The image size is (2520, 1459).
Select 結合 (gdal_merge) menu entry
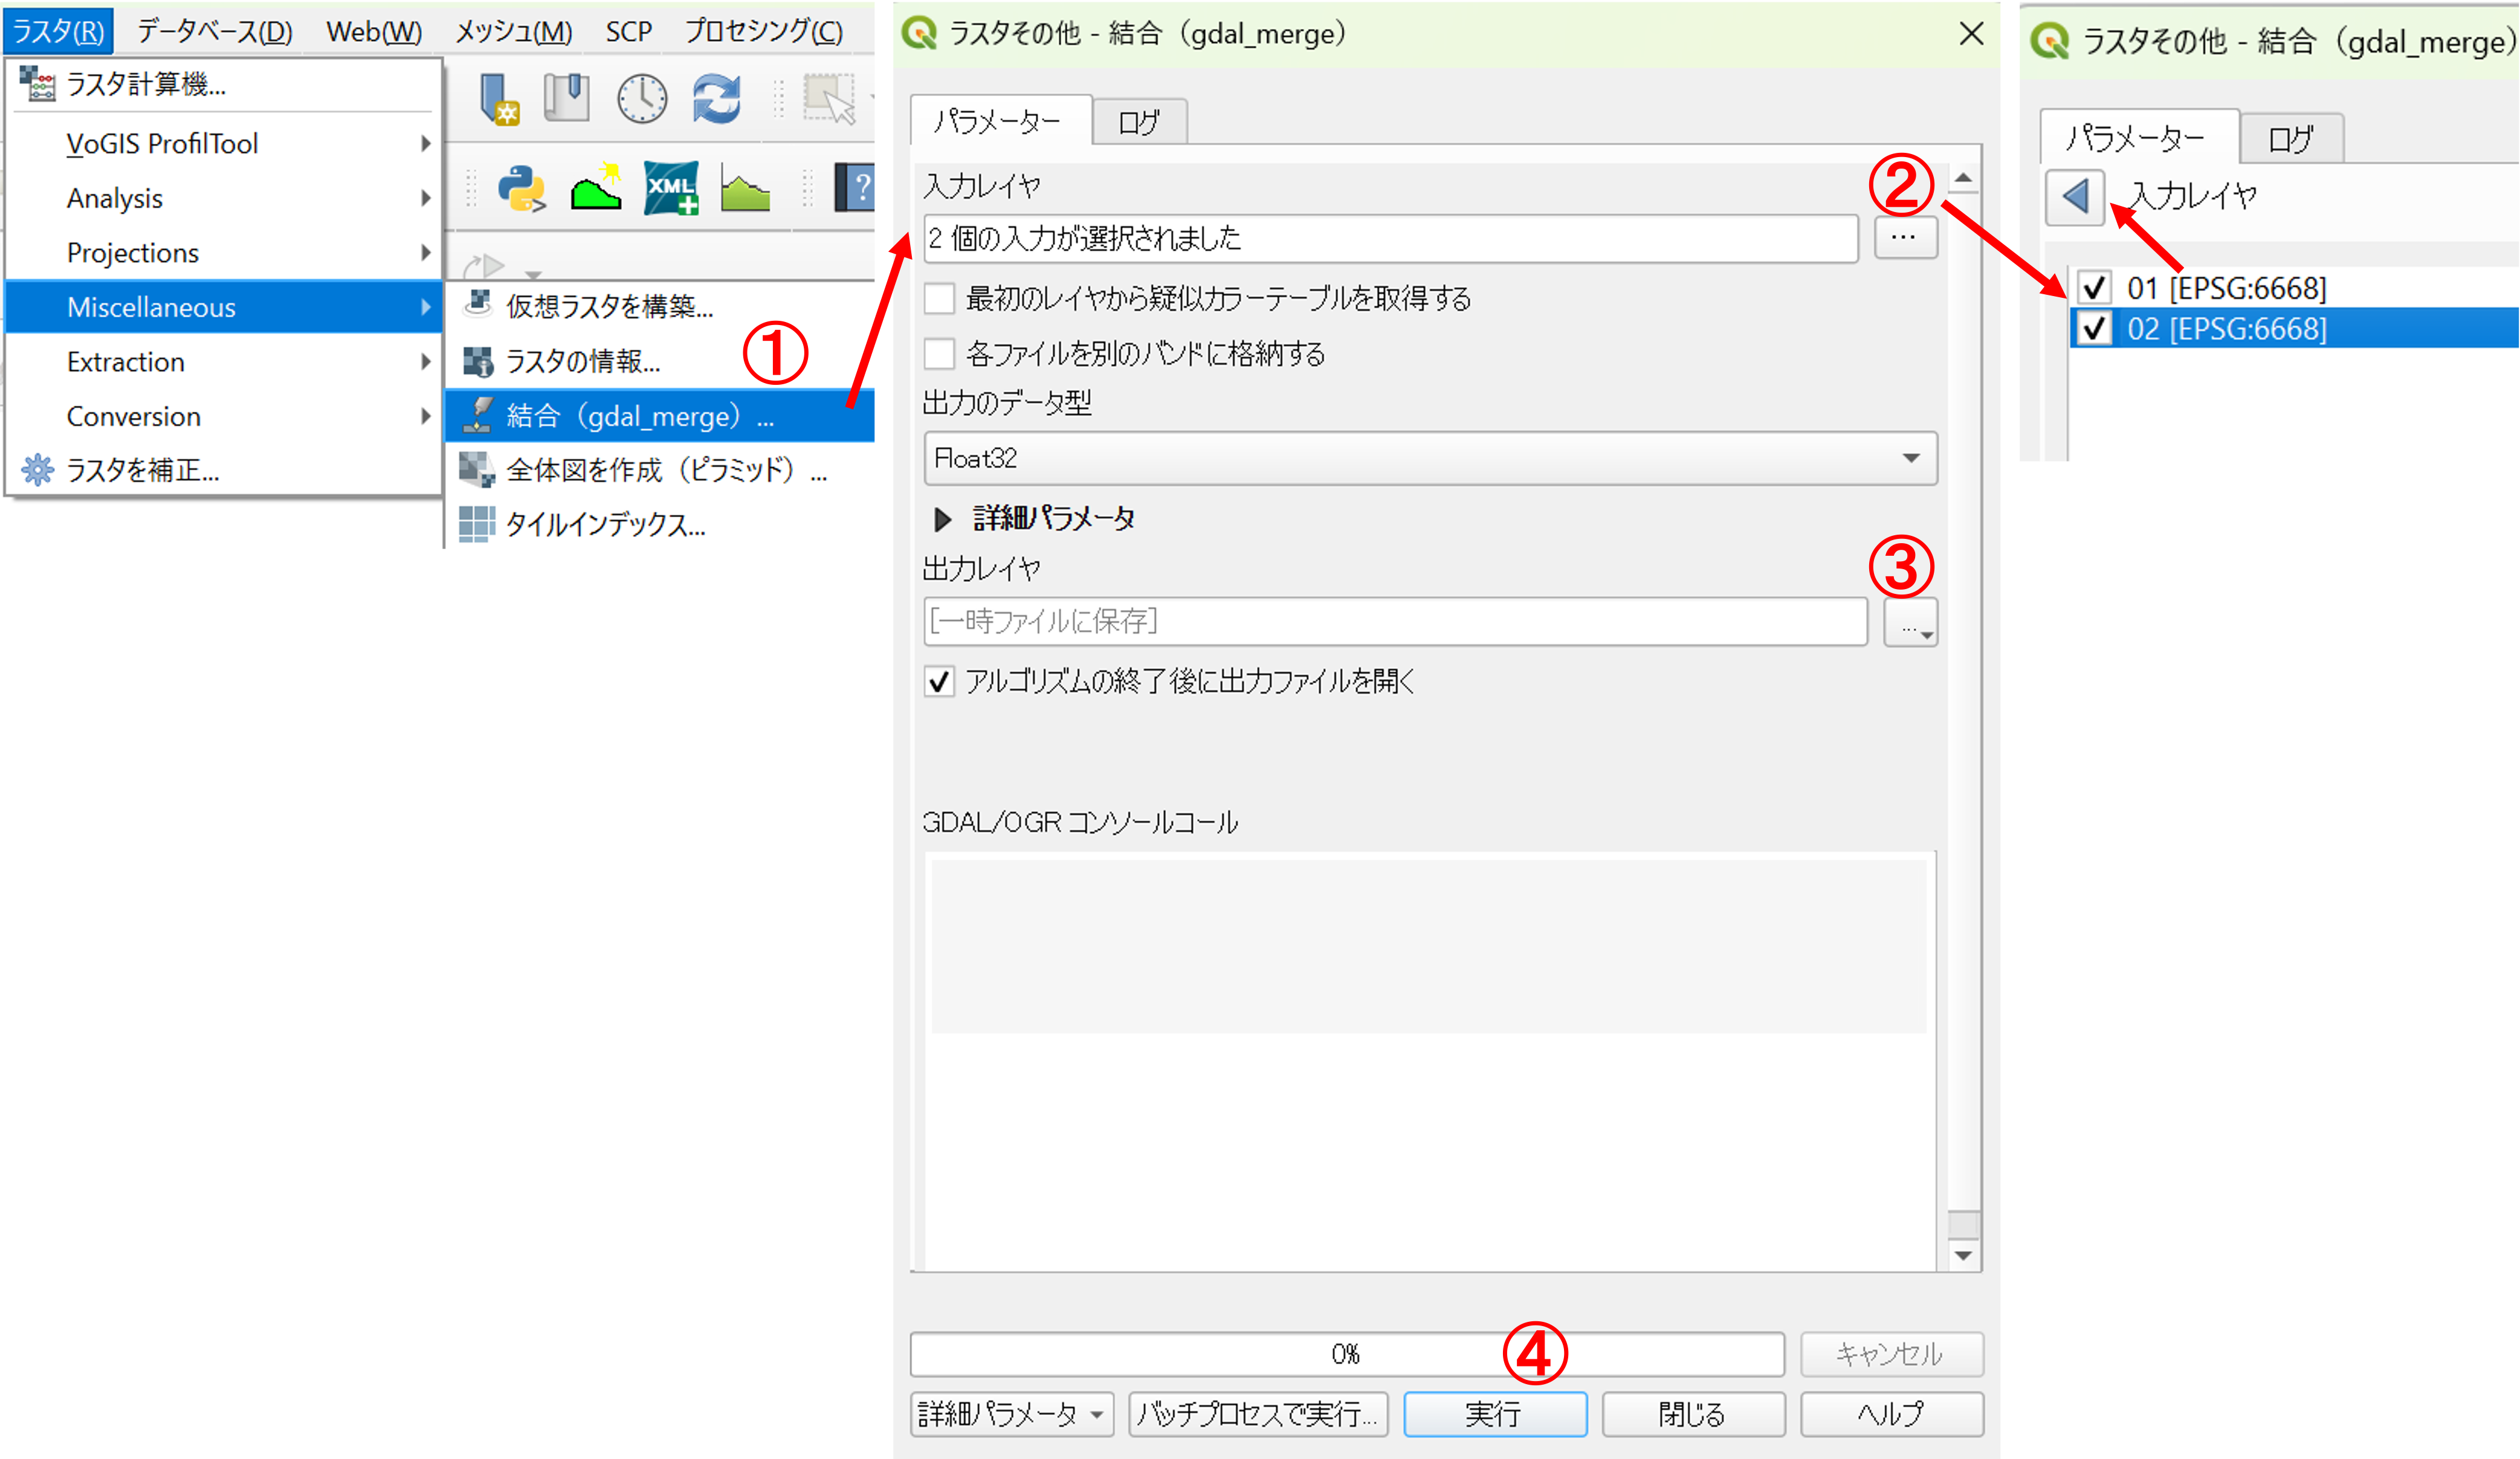tap(640, 416)
